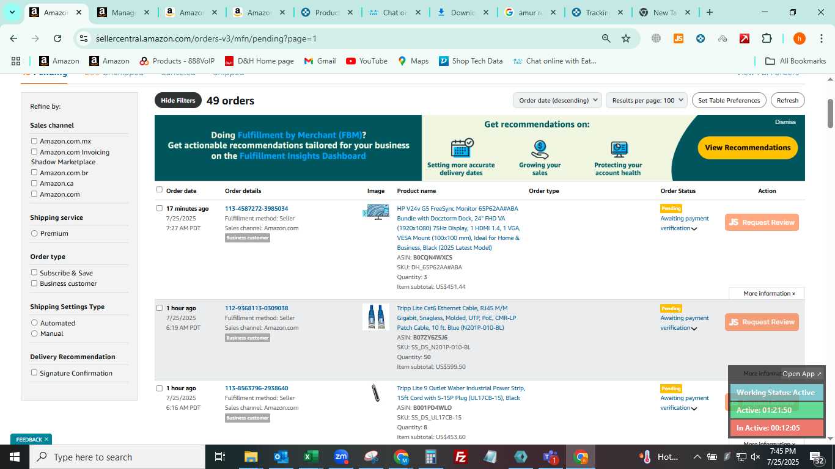The width and height of the screenshot is (835, 469).
Task: Expand payment verification status for power strip order
Action: coord(694,409)
